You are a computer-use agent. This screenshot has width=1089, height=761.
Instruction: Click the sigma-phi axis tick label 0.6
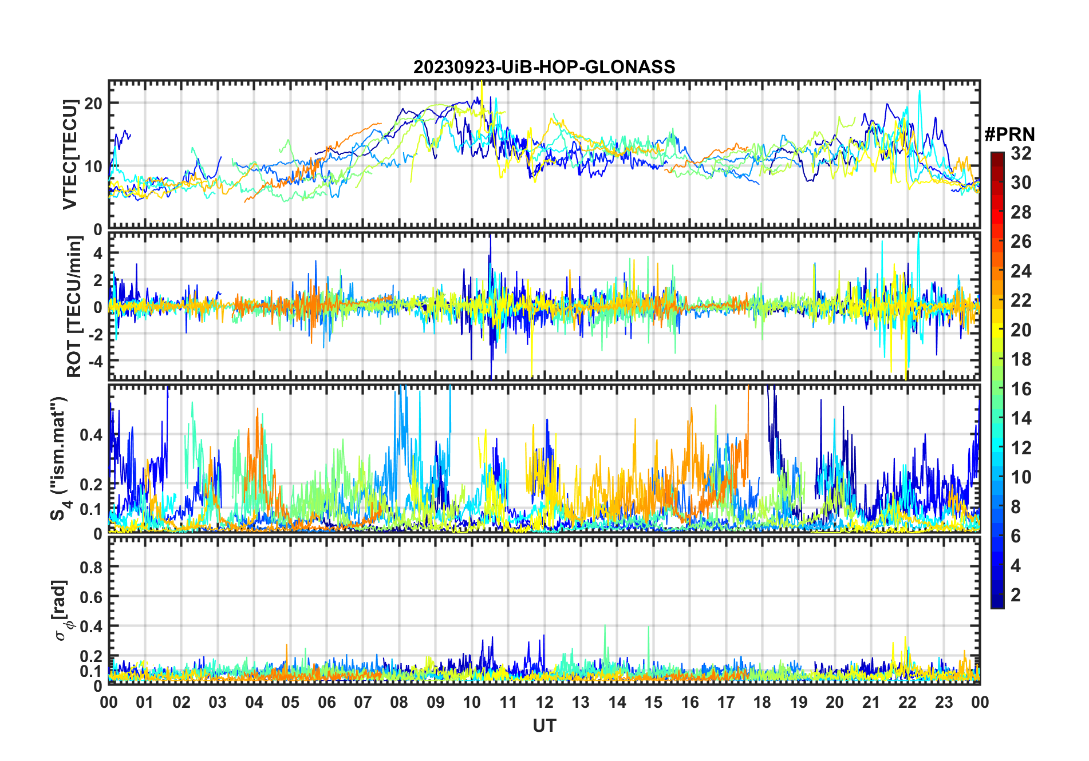92,597
